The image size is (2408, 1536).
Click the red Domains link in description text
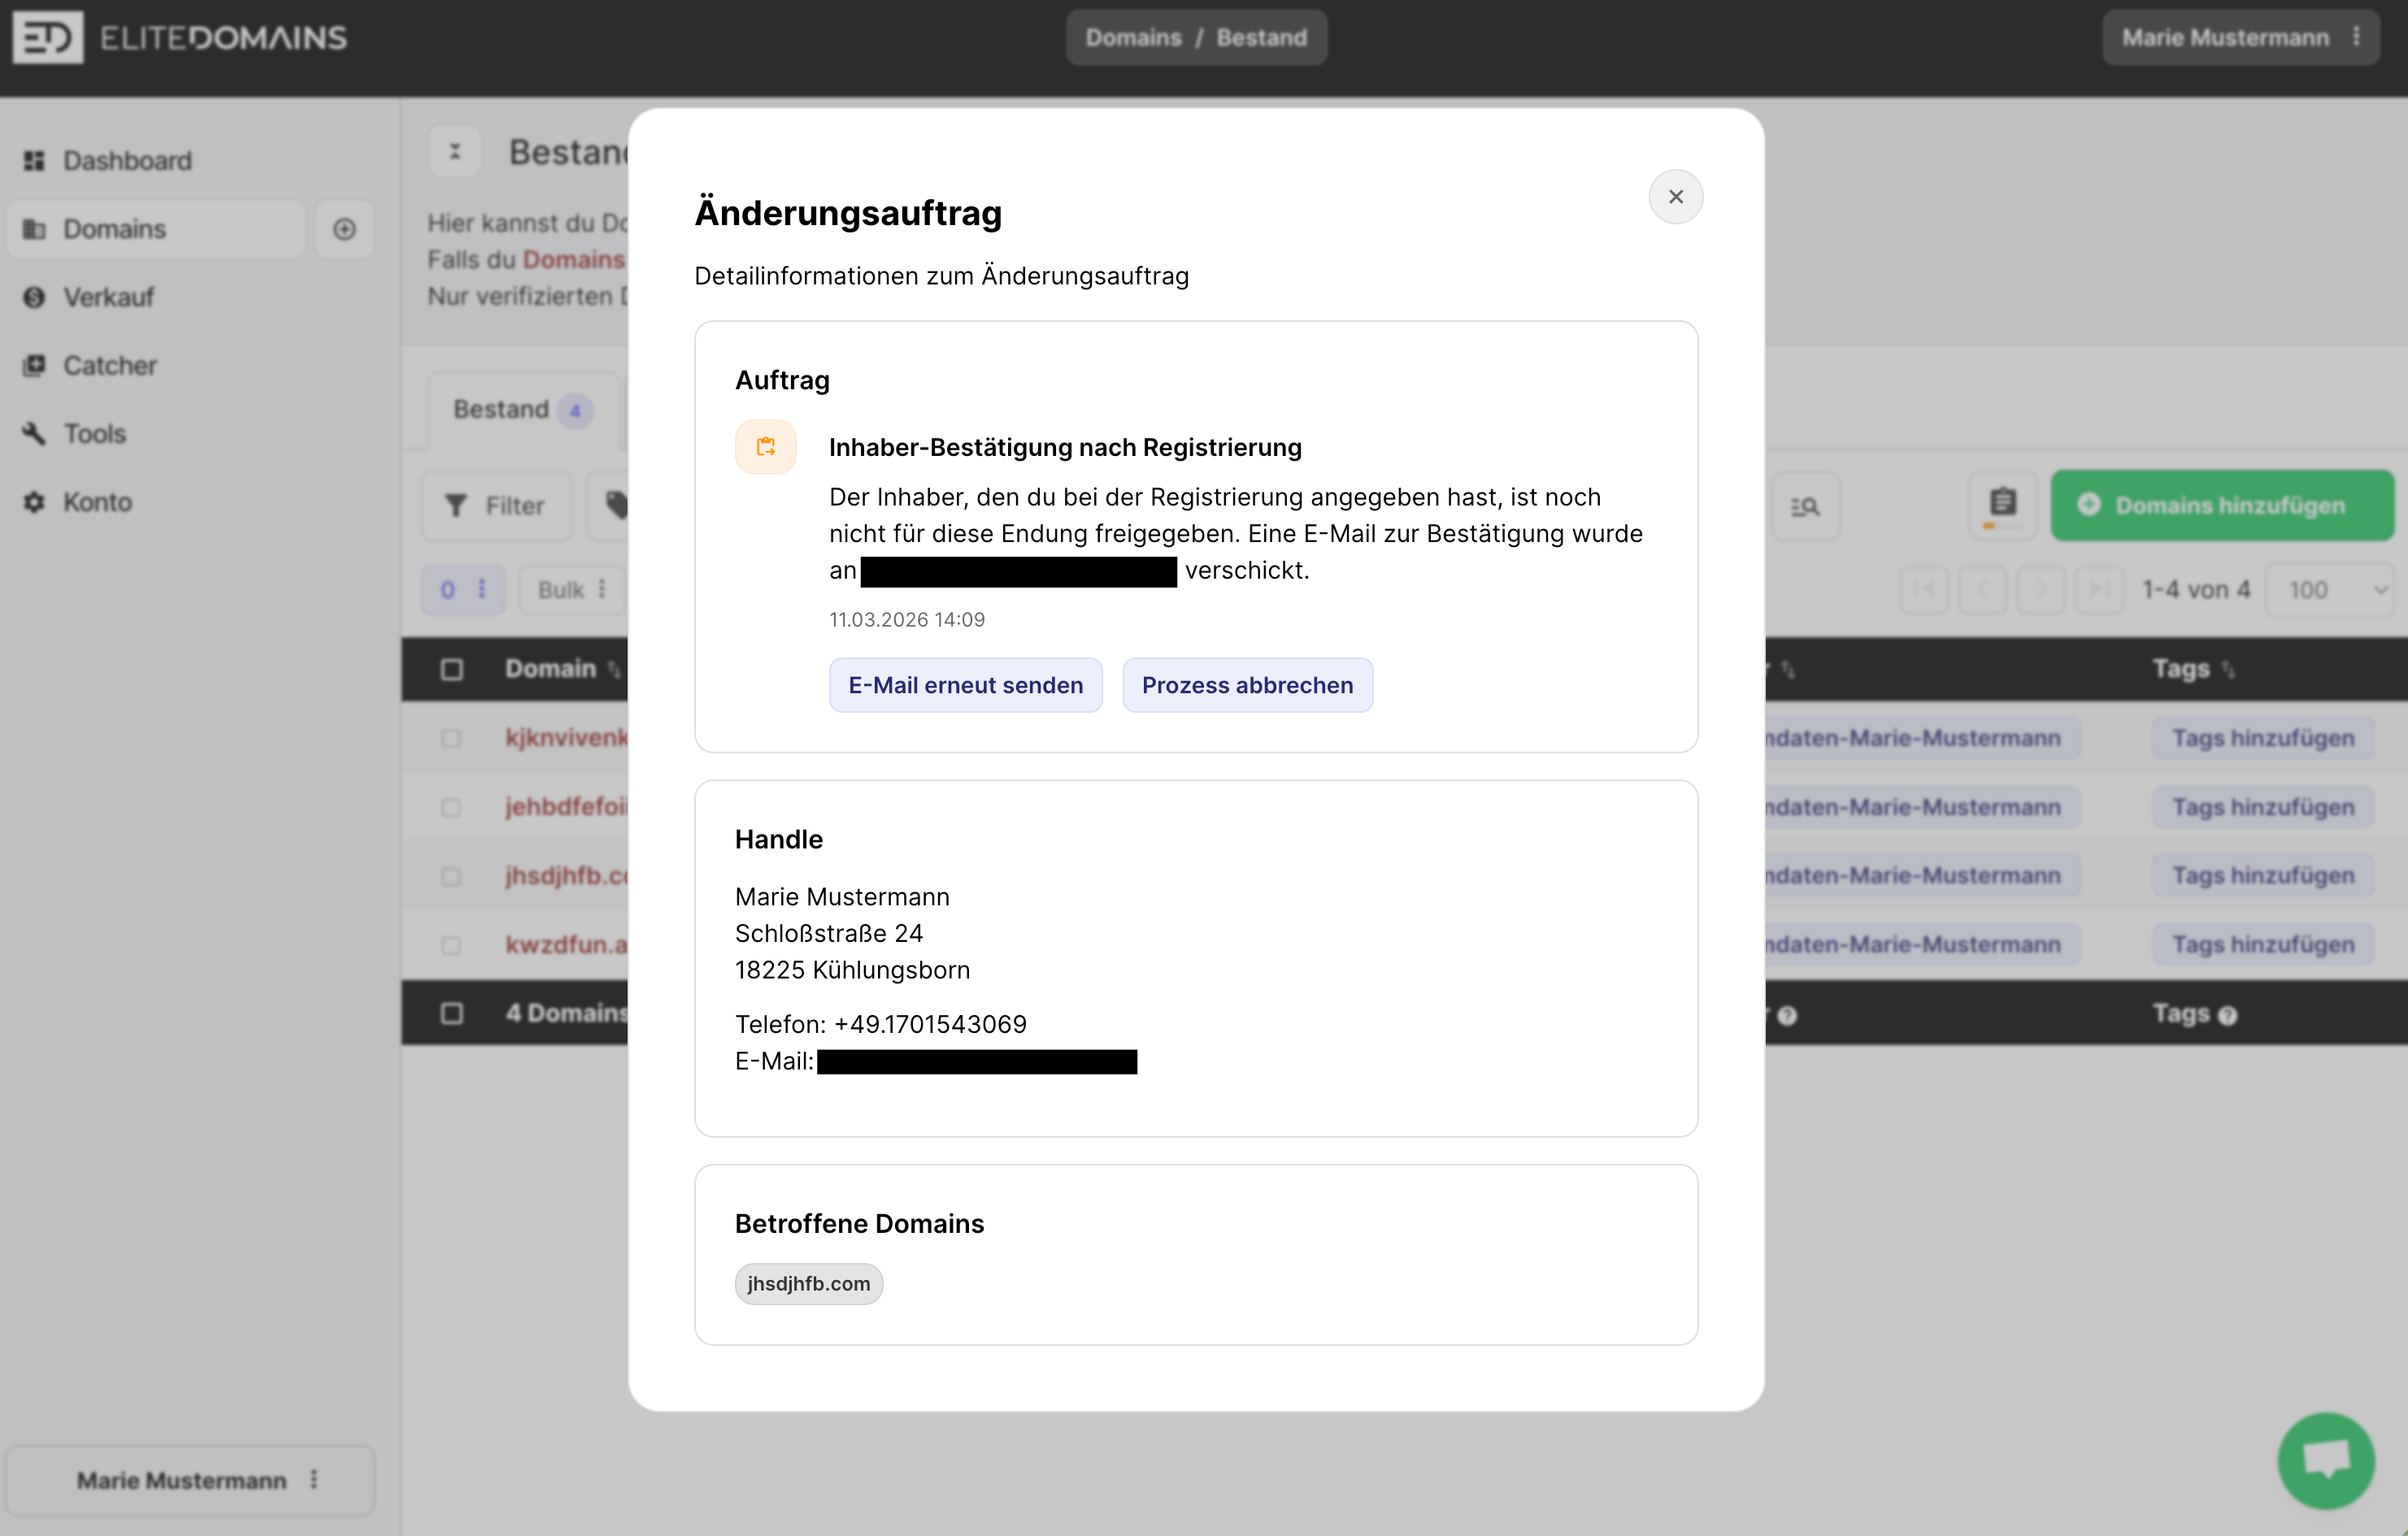coord(574,258)
